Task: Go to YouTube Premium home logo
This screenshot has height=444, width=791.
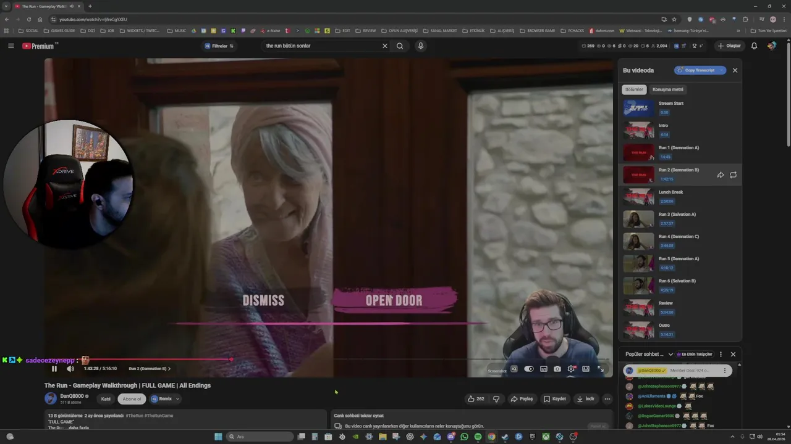Action: click(x=40, y=46)
